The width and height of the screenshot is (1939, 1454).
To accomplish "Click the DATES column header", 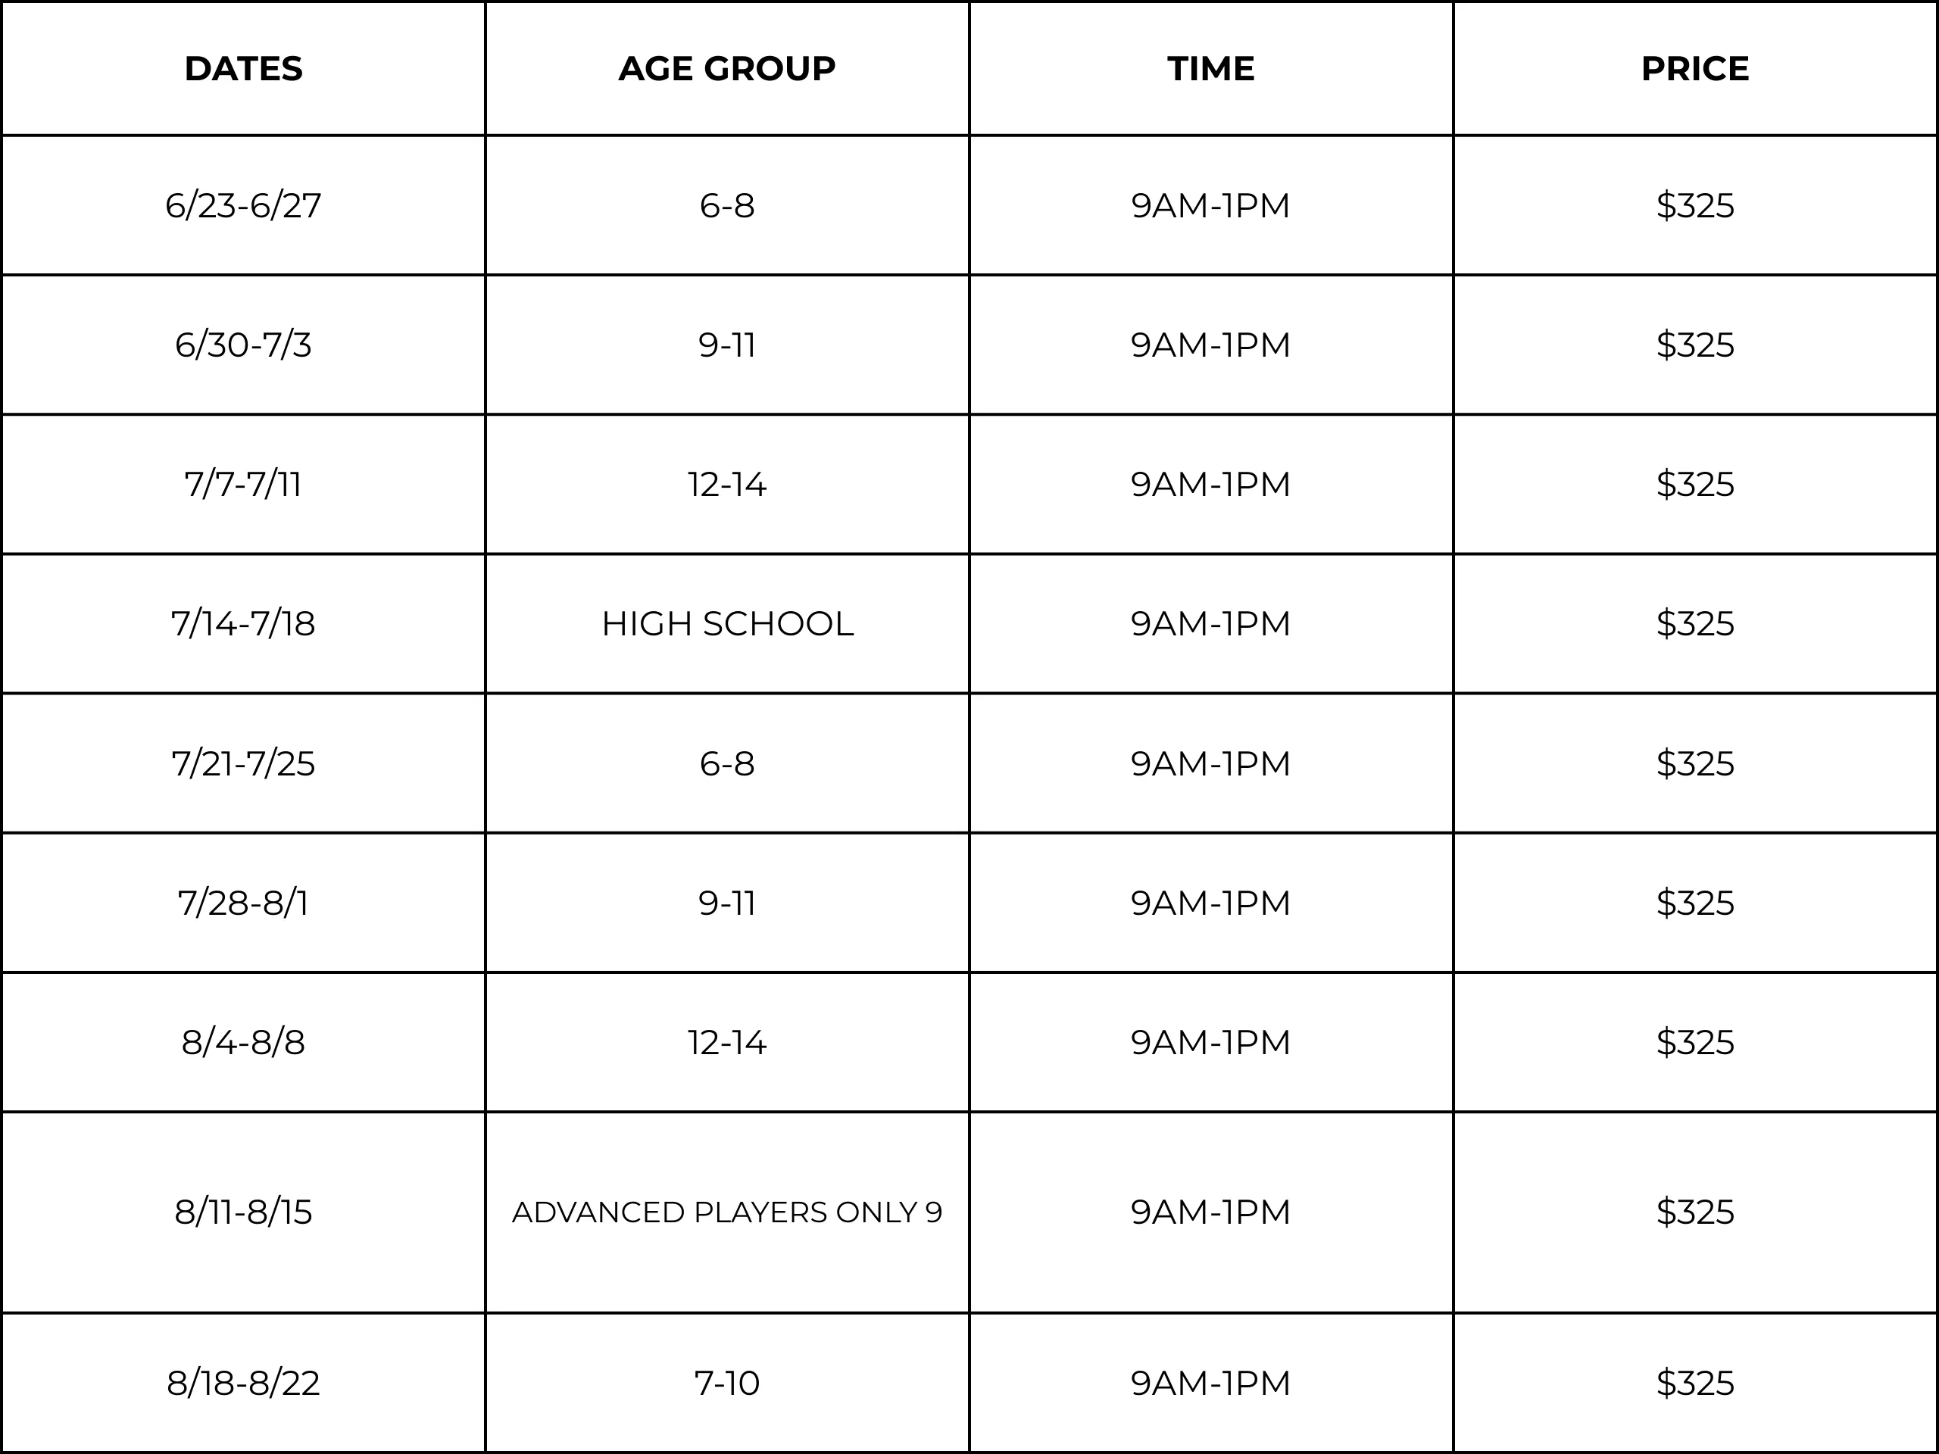I will [x=243, y=68].
